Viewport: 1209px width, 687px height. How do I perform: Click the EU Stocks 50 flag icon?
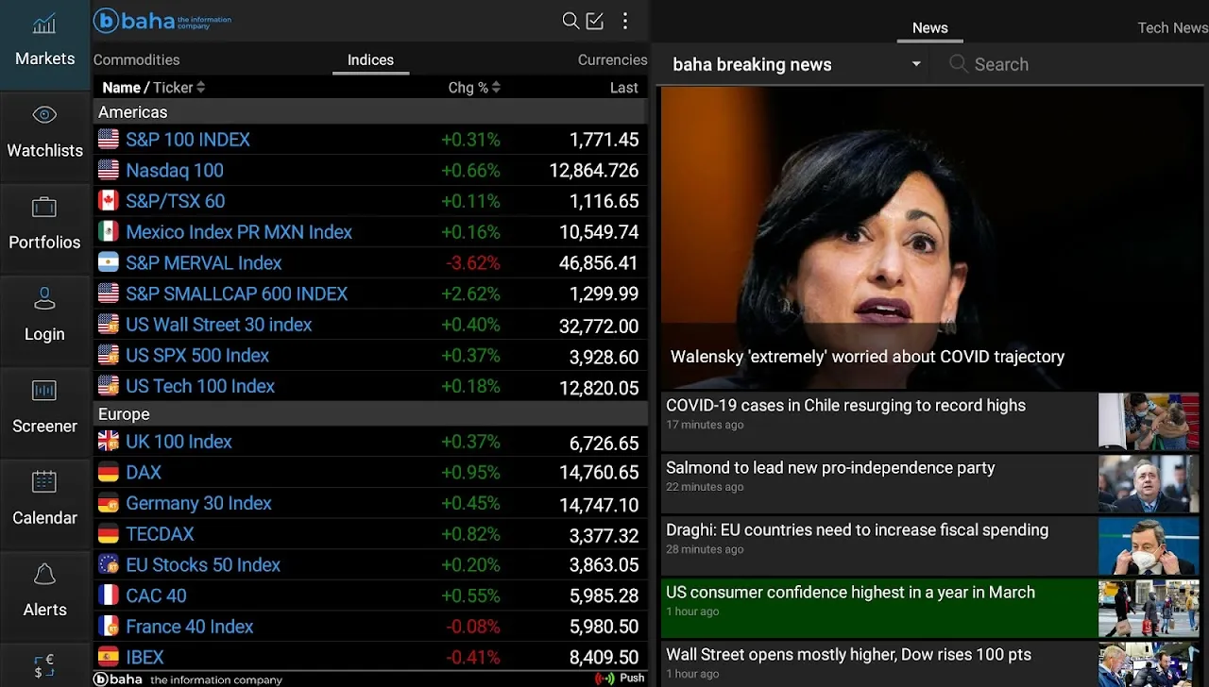pyautogui.click(x=109, y=564)
